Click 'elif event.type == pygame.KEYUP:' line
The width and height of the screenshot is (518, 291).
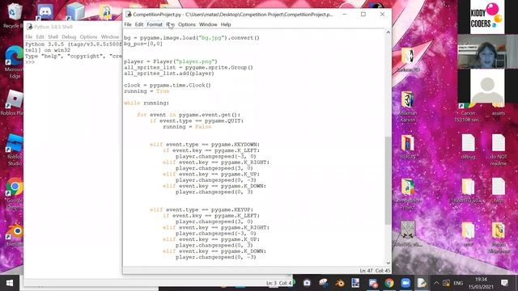point(202,210)
